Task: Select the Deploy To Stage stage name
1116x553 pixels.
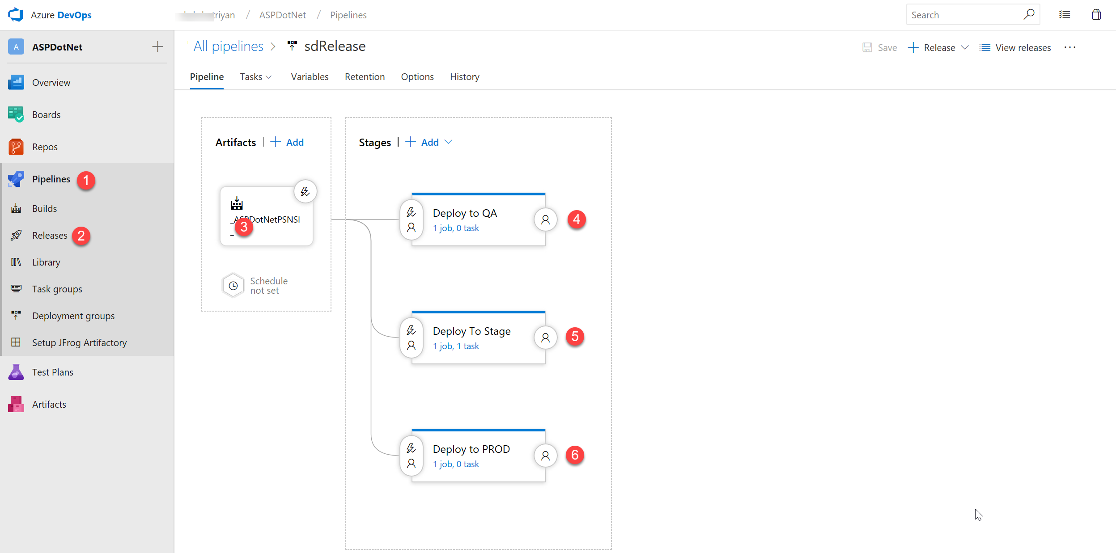Action: 471,331
